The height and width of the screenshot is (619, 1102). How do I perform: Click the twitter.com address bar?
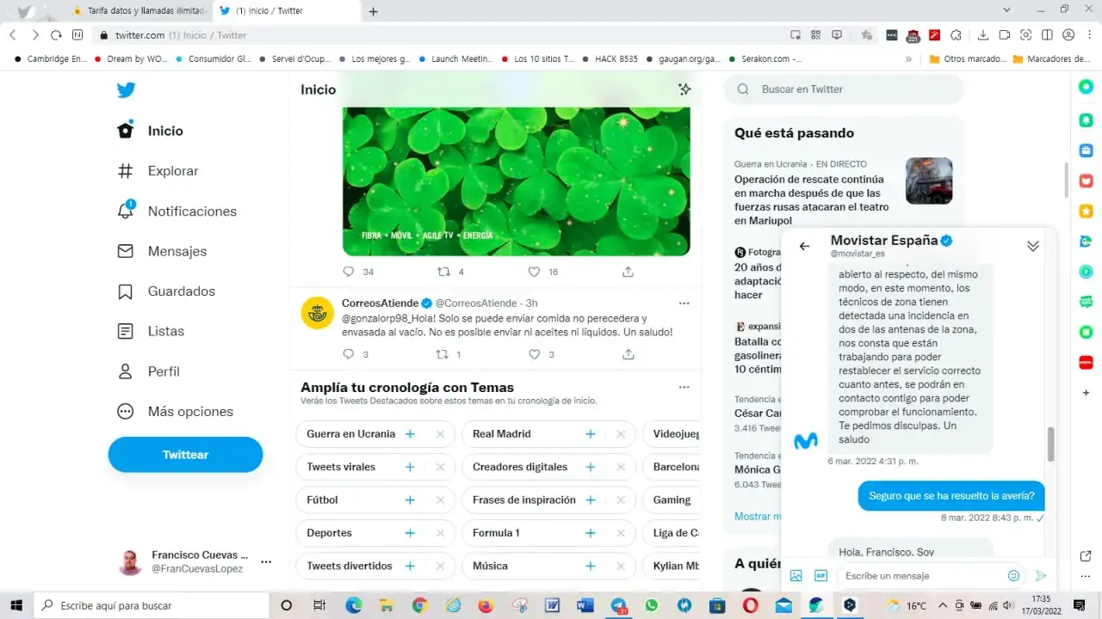(x=439, y=35)
